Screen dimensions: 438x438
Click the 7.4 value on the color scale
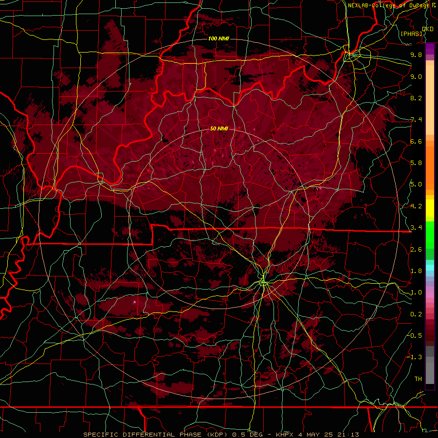pyautogui.click(x=416, y=120)
